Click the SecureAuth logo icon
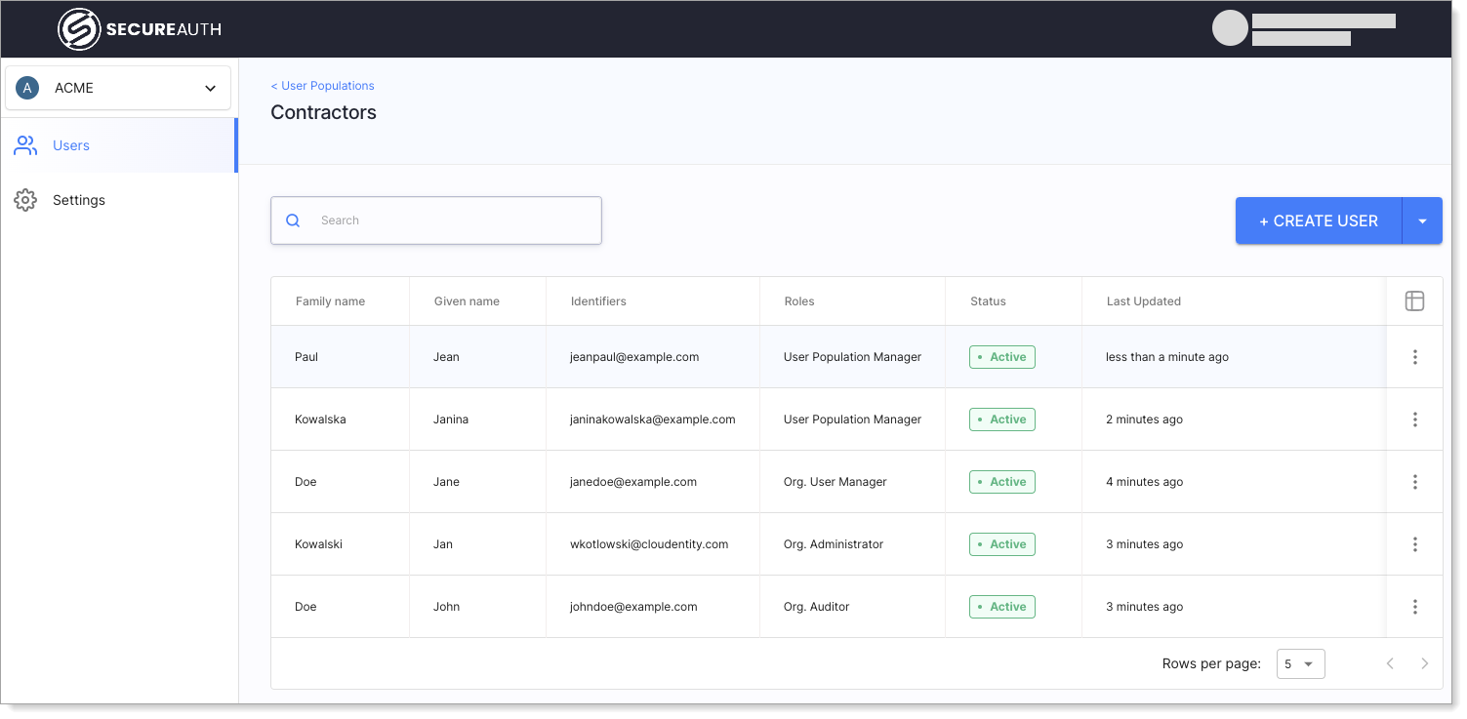Viewport: 1467px width, 719px height. 79,29
